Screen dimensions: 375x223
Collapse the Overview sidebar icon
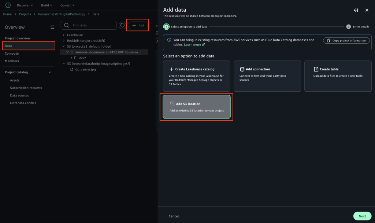(52, 27)
